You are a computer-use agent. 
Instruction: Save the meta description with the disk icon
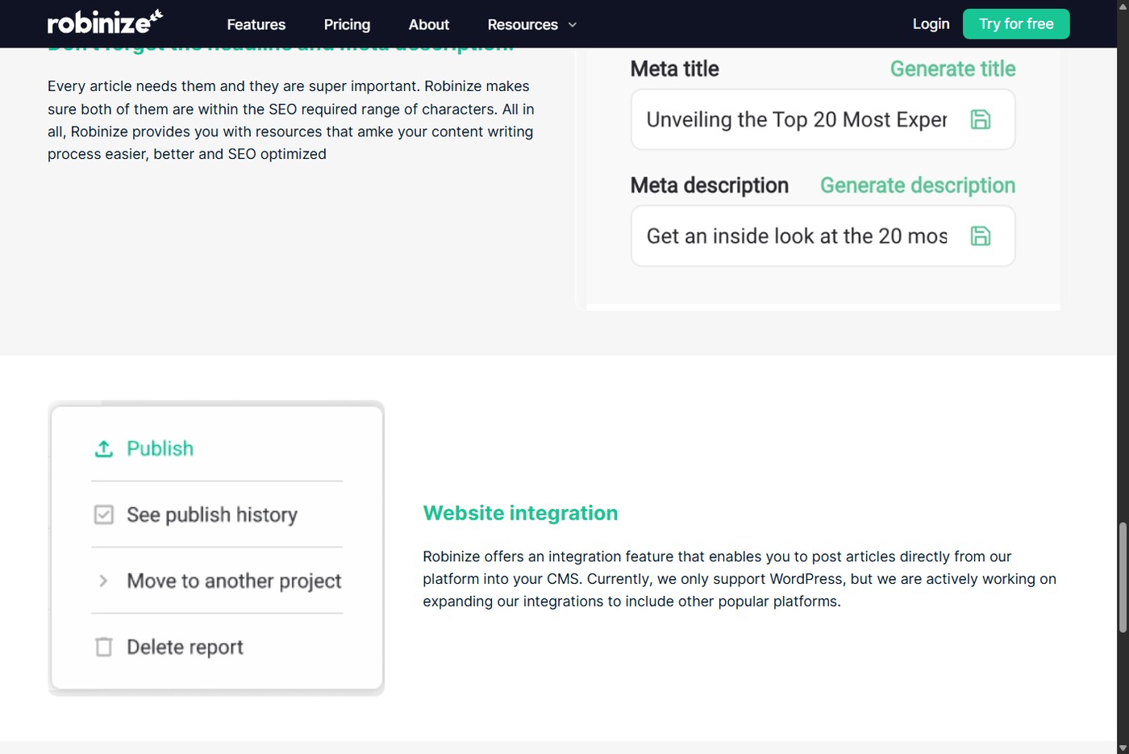point(980,235)
